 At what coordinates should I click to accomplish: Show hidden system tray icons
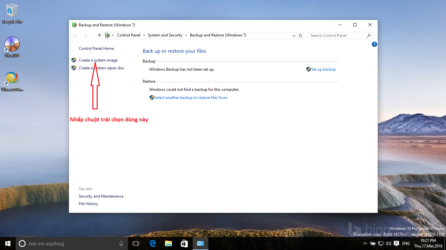click(x=365, y=243)
